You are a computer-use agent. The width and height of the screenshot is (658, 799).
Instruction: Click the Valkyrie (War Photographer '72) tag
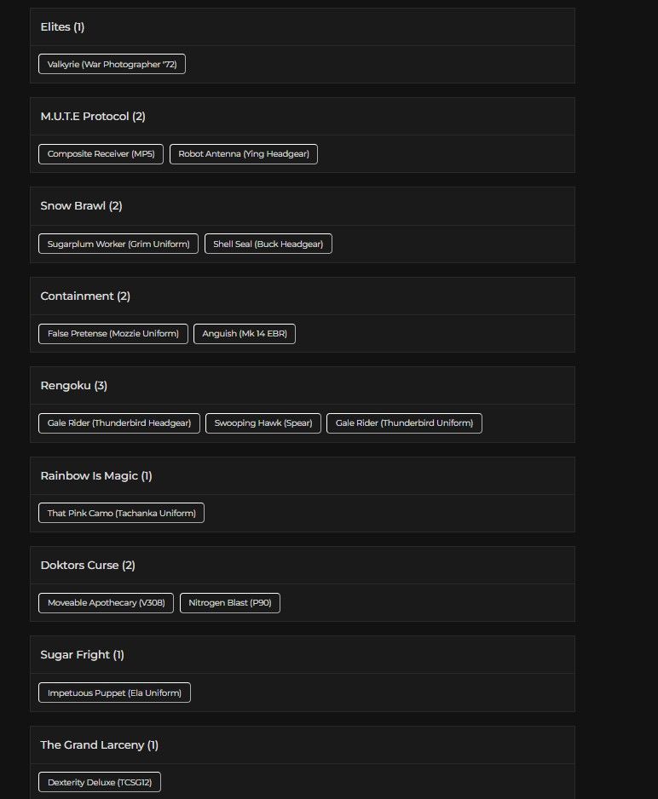pos(112,64)
